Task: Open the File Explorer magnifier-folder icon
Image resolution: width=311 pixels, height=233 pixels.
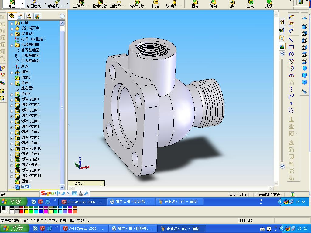Action: 282,38
